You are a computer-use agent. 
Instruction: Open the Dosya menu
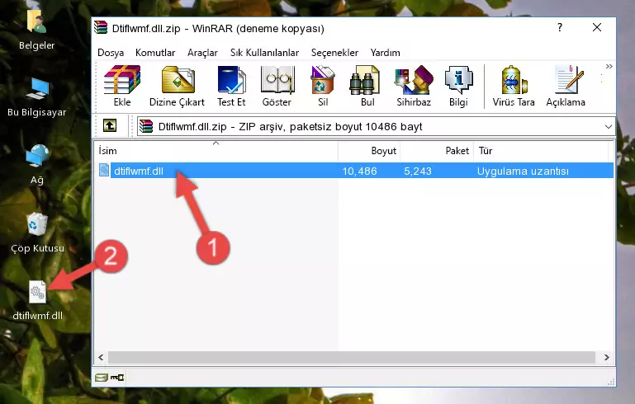coord(111,53)
